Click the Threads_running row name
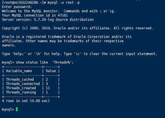The width and height of the screenshot is (165, 118). tap(21, 92)
